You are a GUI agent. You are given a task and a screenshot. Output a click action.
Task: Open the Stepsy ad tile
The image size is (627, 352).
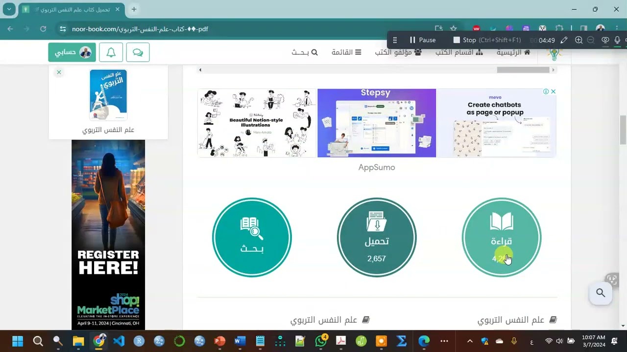click(377, 123)
